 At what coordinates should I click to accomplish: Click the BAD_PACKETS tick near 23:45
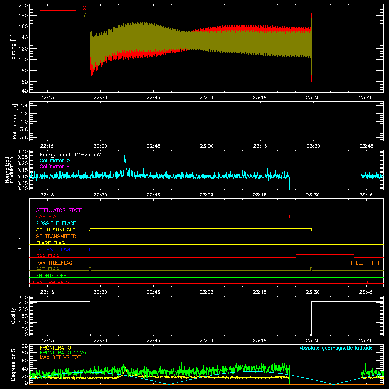click(x=367, y=282)
